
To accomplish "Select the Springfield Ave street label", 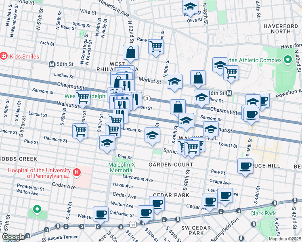I will point(225,229).
